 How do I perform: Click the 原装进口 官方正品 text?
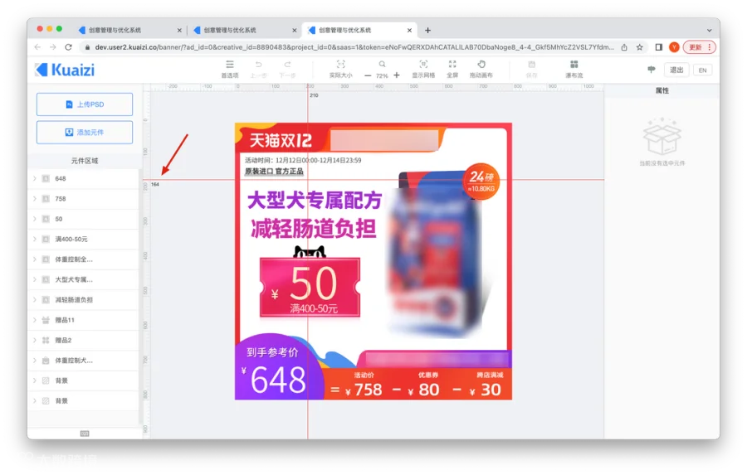pos(274,172)
